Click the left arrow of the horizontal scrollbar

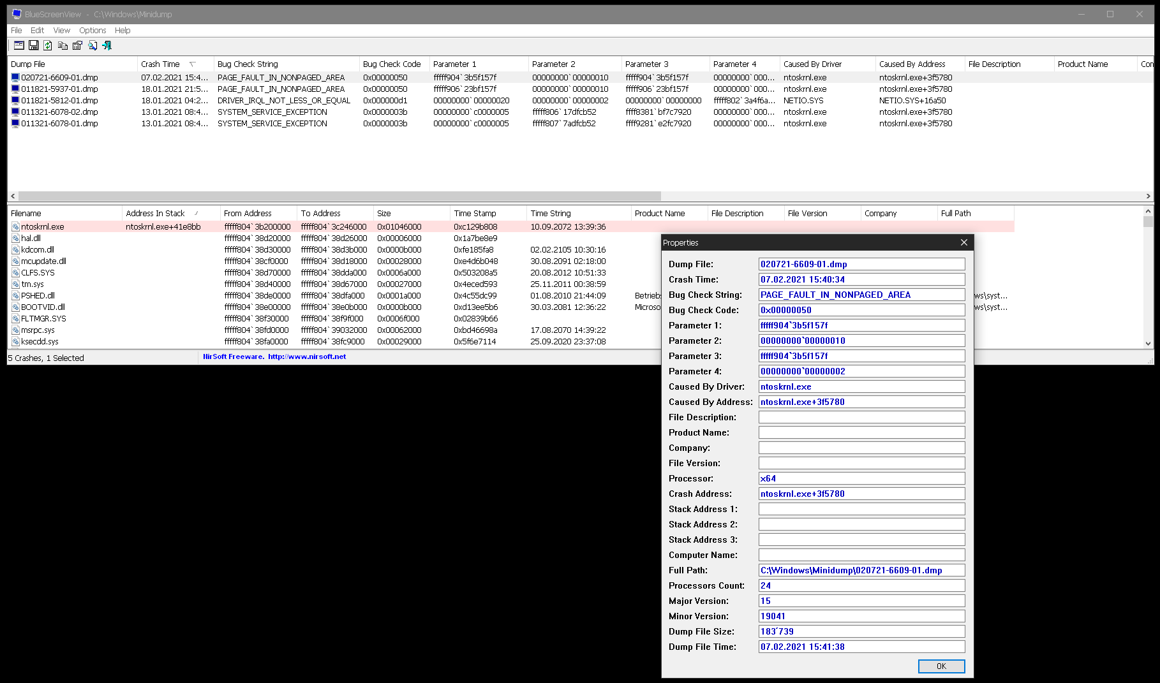pyautogui.click(x=13, y=196)
